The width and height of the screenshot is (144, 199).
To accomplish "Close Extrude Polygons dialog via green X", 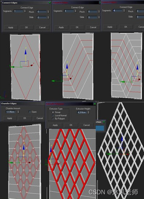I will pyautogui.click(x=95, y=104).
